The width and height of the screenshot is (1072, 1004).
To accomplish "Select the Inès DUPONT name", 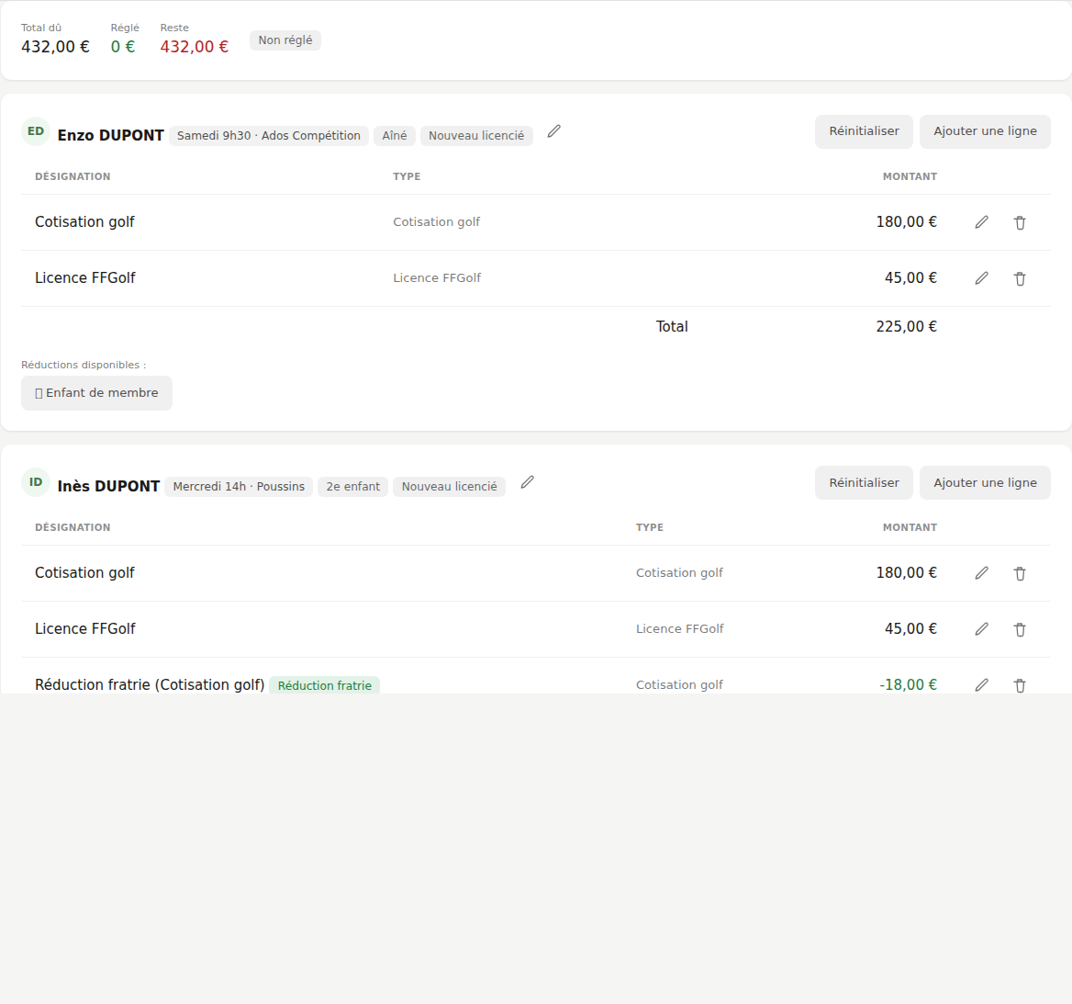I will 108,487.
